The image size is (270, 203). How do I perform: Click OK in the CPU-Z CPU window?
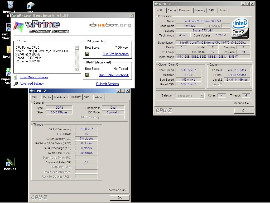[244, 111]
